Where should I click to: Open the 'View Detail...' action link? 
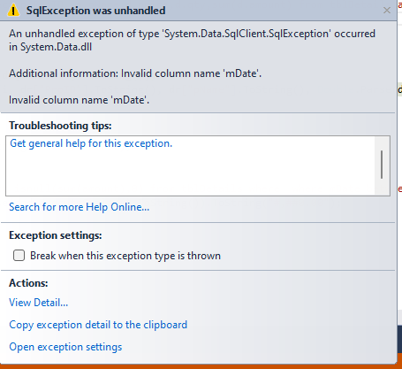point(39,303)
